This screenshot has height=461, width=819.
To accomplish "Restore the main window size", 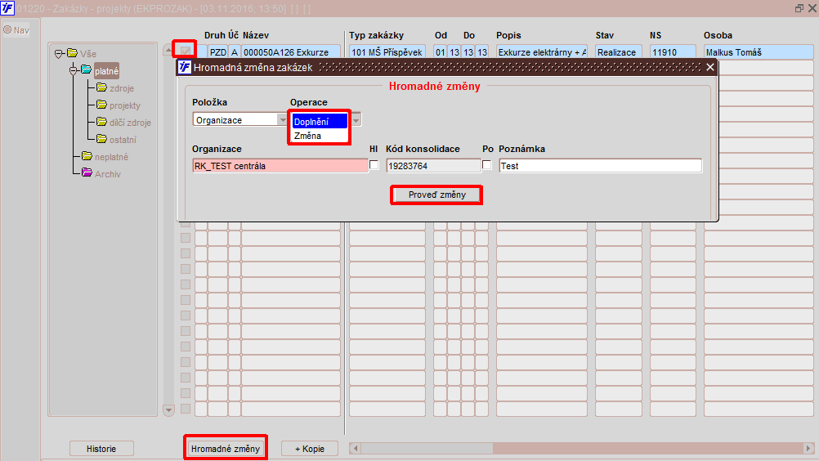I will (799, 8).
